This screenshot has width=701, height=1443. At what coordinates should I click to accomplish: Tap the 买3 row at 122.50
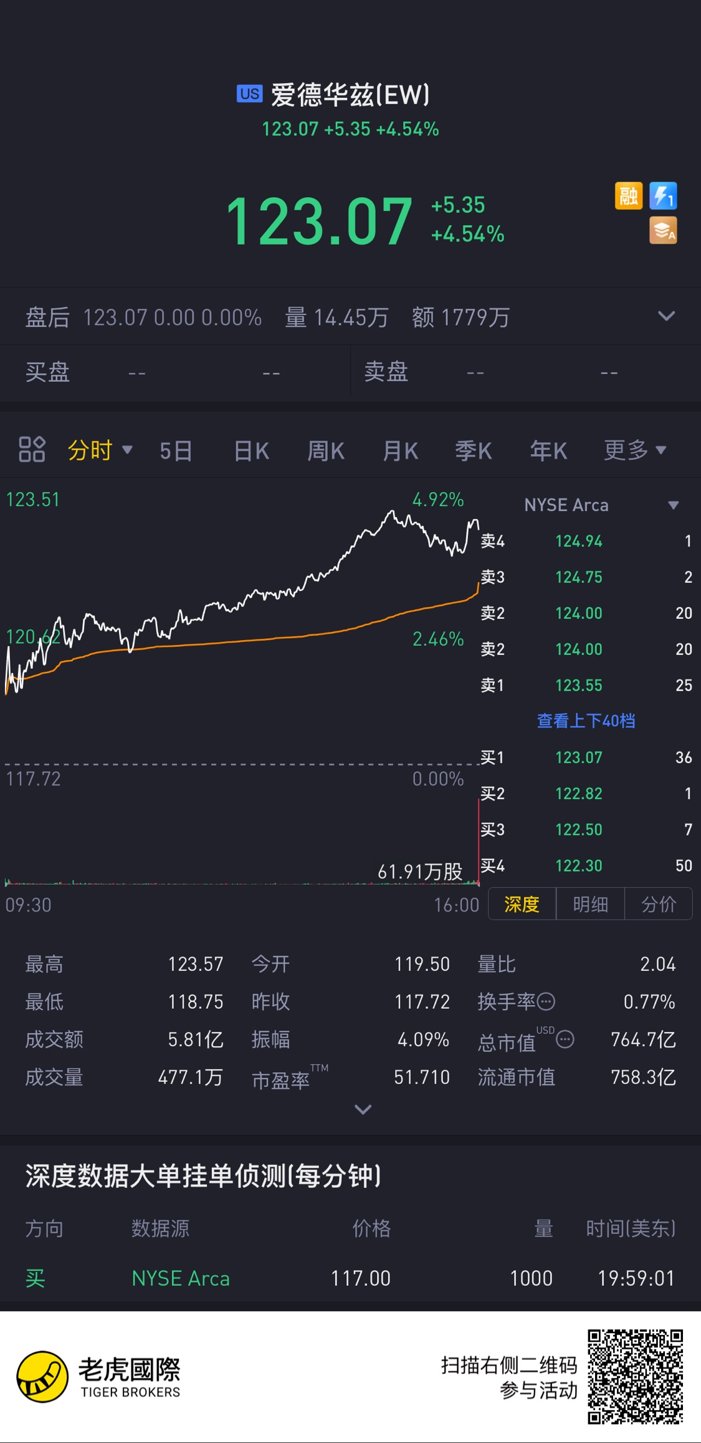[586, 830]
